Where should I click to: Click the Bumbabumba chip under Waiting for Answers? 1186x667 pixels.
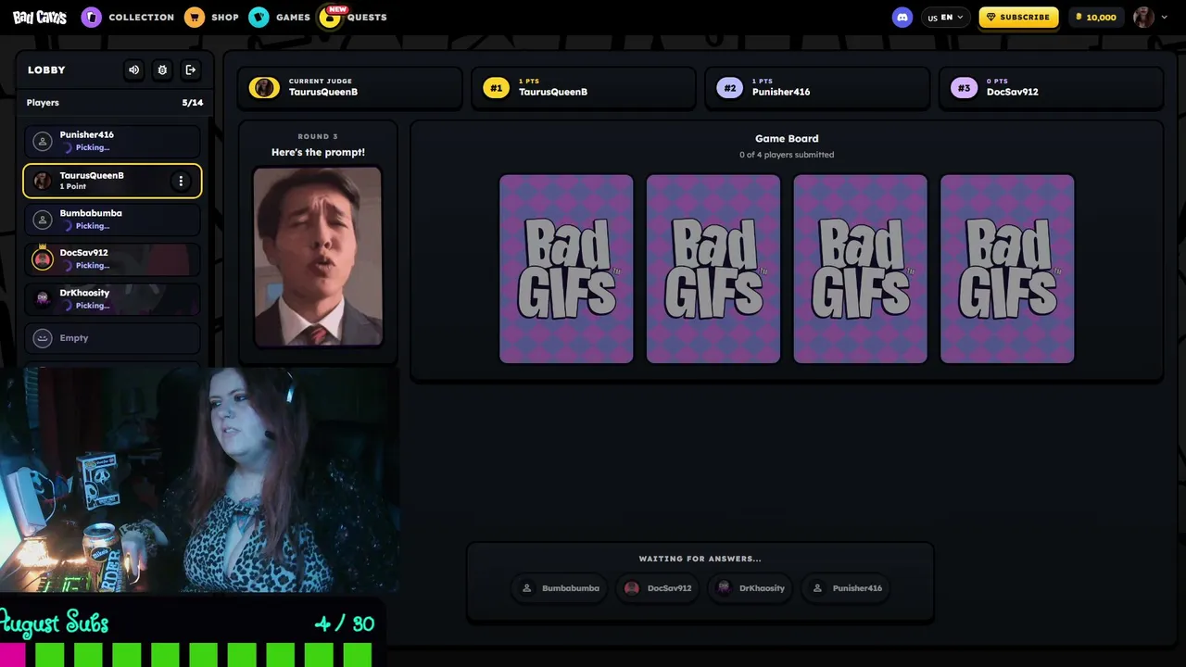(560, 588)
